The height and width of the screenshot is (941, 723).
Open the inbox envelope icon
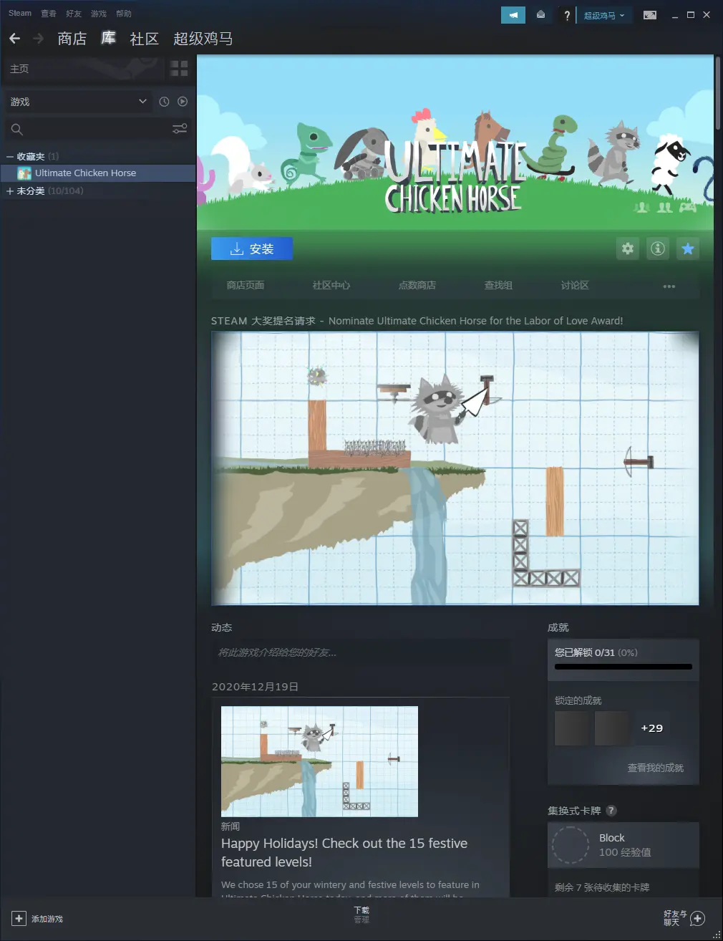coord(541,15)
